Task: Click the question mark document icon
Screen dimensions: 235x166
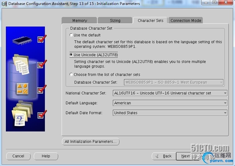Action: [20, 120]
